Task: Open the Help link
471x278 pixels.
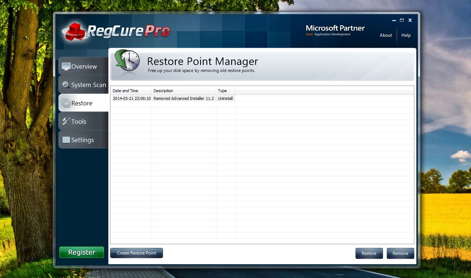Action: pos(406,35)
